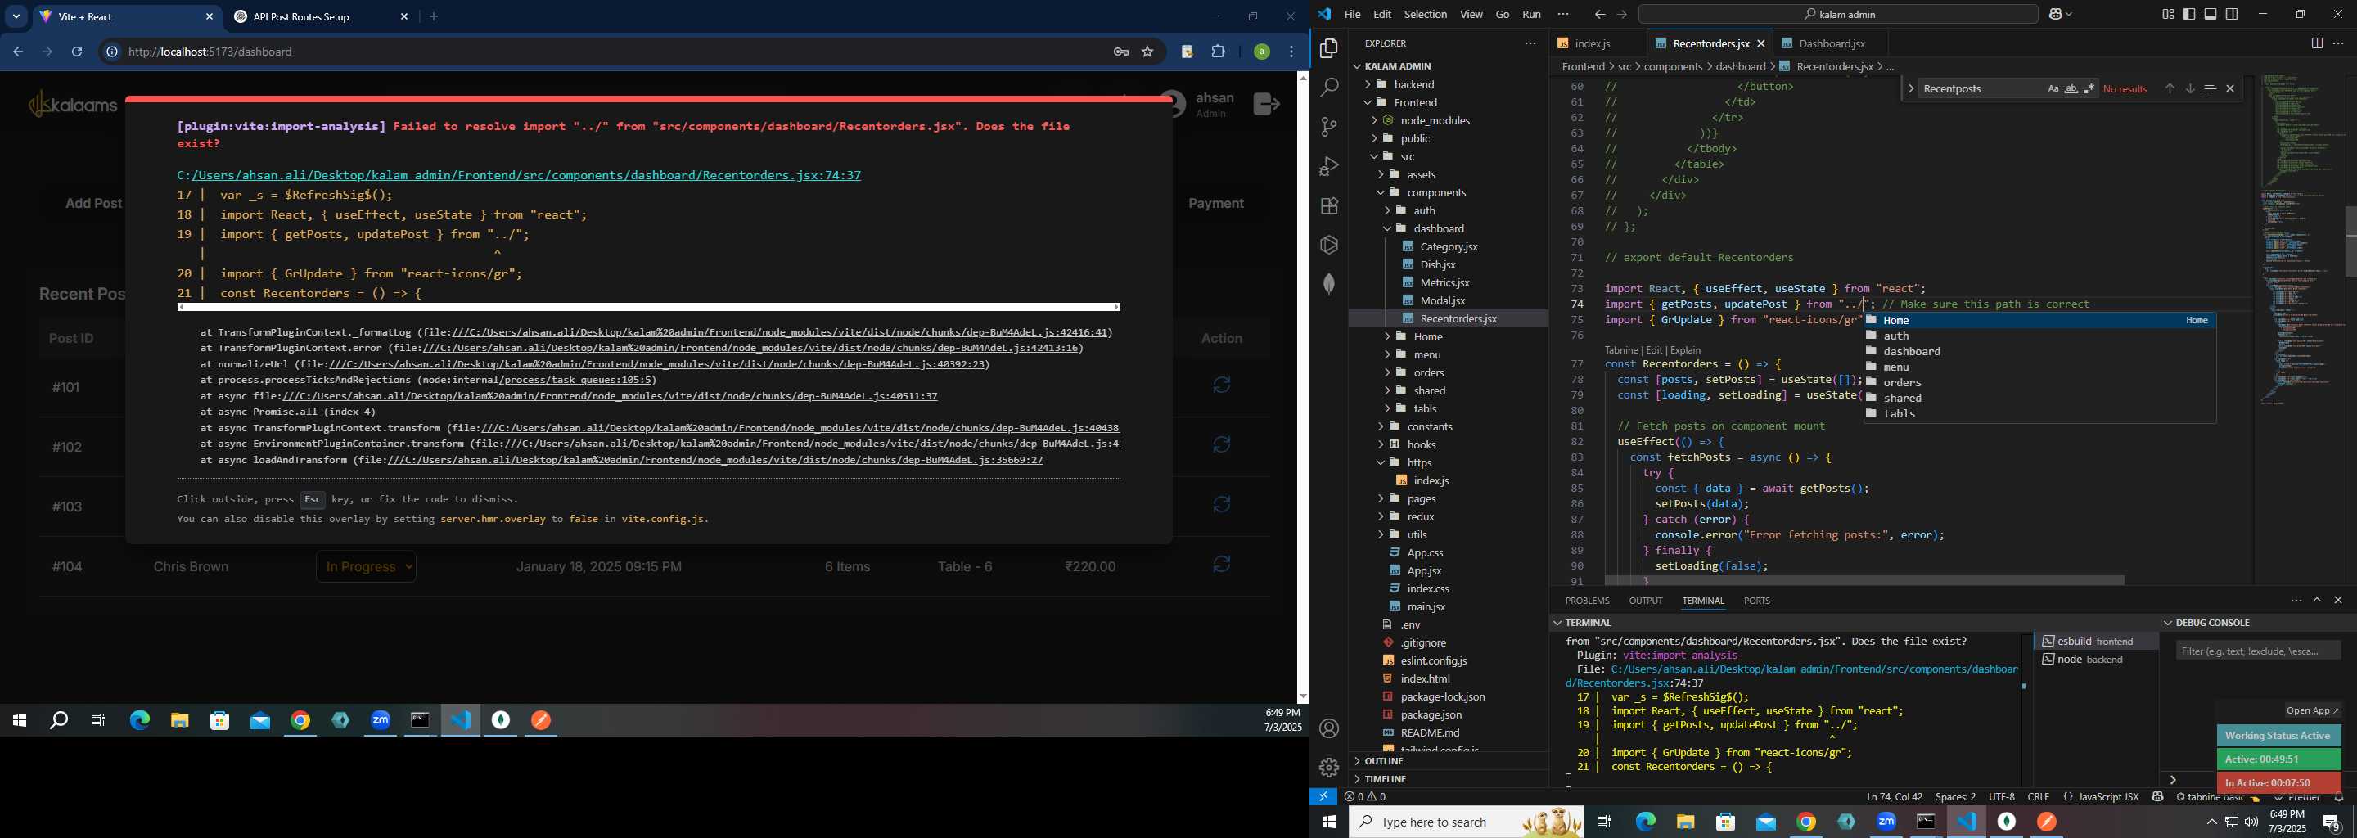Open the MongoDB leaf icon view
2357x838 pixels.
[x=1328, y=284]
